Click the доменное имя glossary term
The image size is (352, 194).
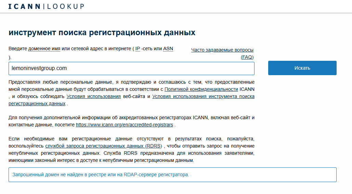(x=44, y=48)
